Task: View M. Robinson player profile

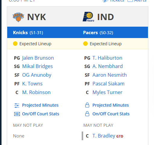Action: (36, 92)
